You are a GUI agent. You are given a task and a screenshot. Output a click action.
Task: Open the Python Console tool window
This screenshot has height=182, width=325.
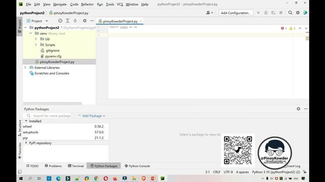click(137, 166)
